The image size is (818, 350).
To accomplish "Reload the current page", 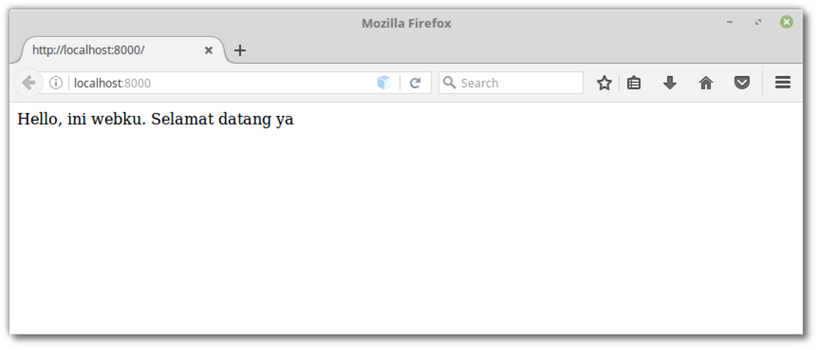I will pos(415,83).
